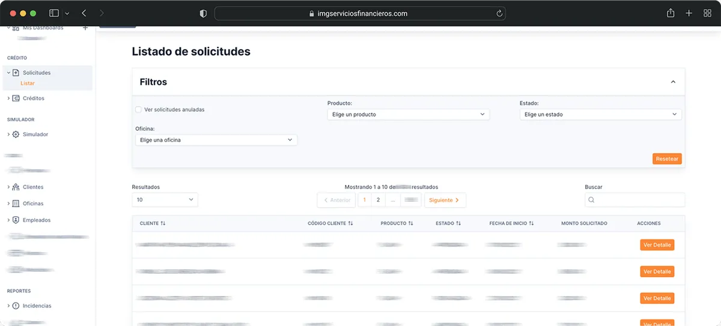Click the Clientes people icon

tap(16, 187)
